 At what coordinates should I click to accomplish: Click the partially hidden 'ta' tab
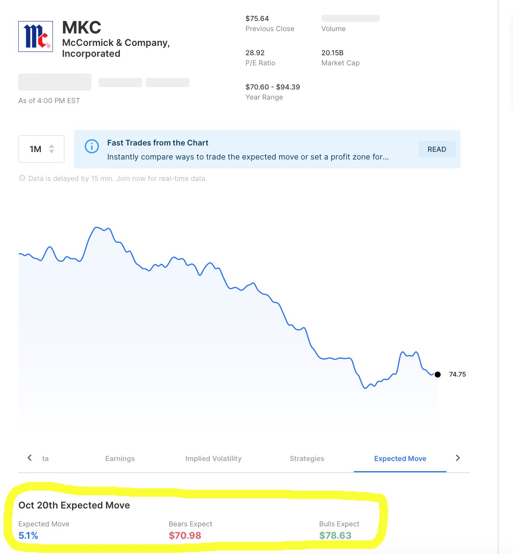(x=46, y=459)
